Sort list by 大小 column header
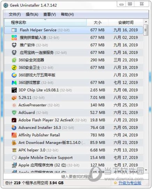 (98, 23)
